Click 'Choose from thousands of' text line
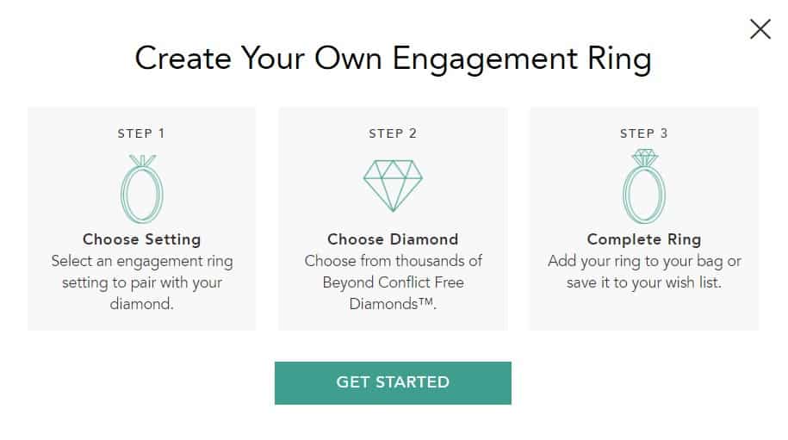The height and width of the screenshot is (440, 788). tap(393, 261)
